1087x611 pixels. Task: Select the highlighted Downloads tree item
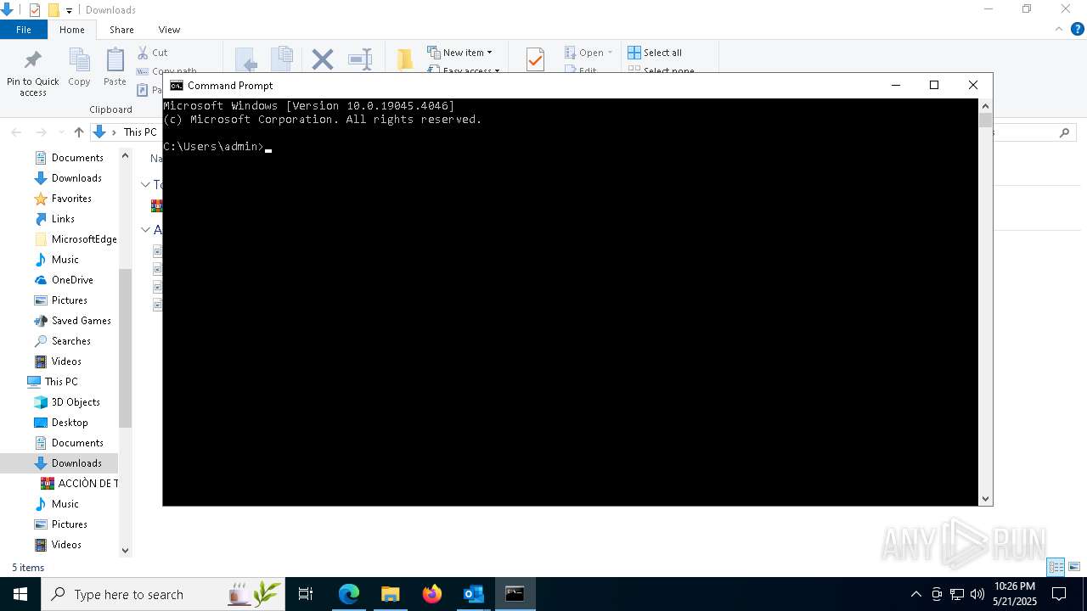pos(59,463)
